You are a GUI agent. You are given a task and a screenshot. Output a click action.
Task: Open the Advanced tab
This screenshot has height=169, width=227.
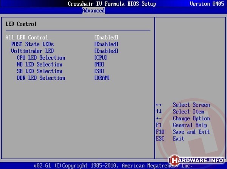(93, 11)
